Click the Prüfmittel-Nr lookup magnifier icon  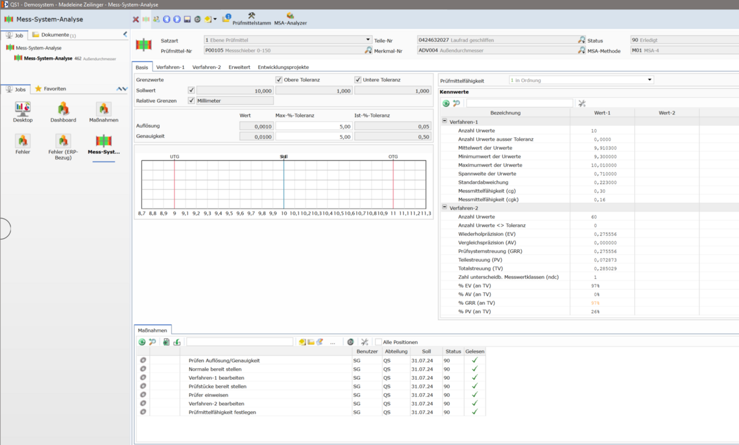tap(368, 50)
